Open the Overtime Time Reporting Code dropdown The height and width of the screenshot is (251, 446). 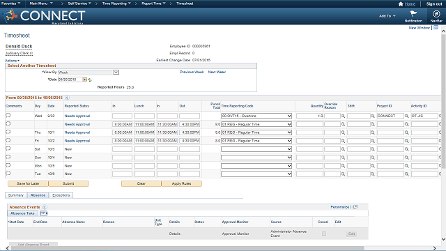pos(256,116)
